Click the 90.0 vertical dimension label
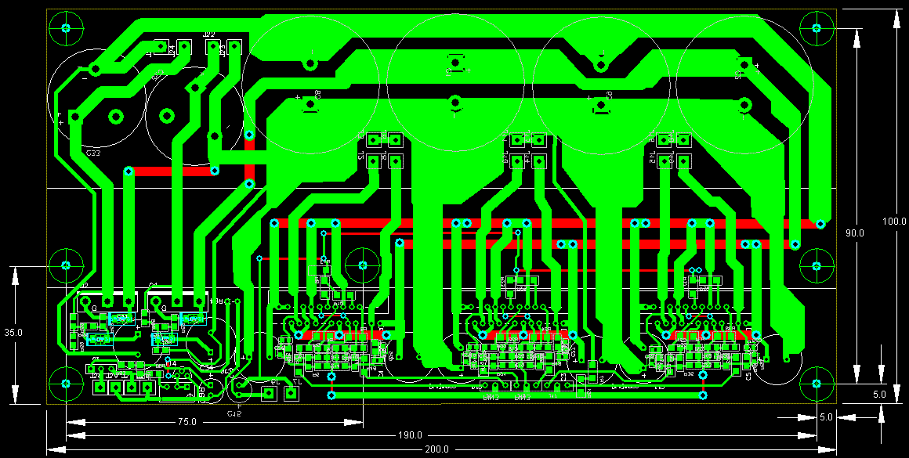 854,233
